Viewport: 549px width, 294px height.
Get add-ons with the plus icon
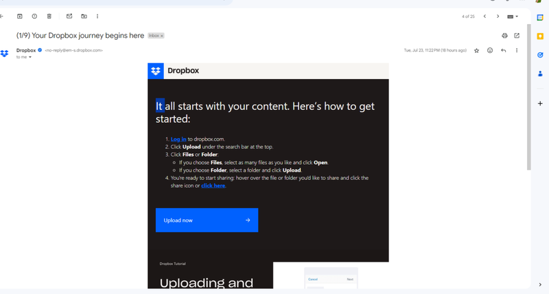(x=540, y=103)
